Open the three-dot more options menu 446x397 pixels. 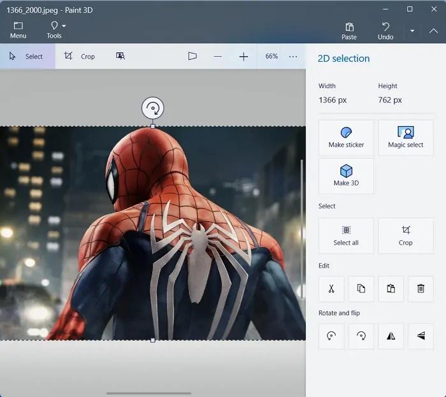coord(293,56)
